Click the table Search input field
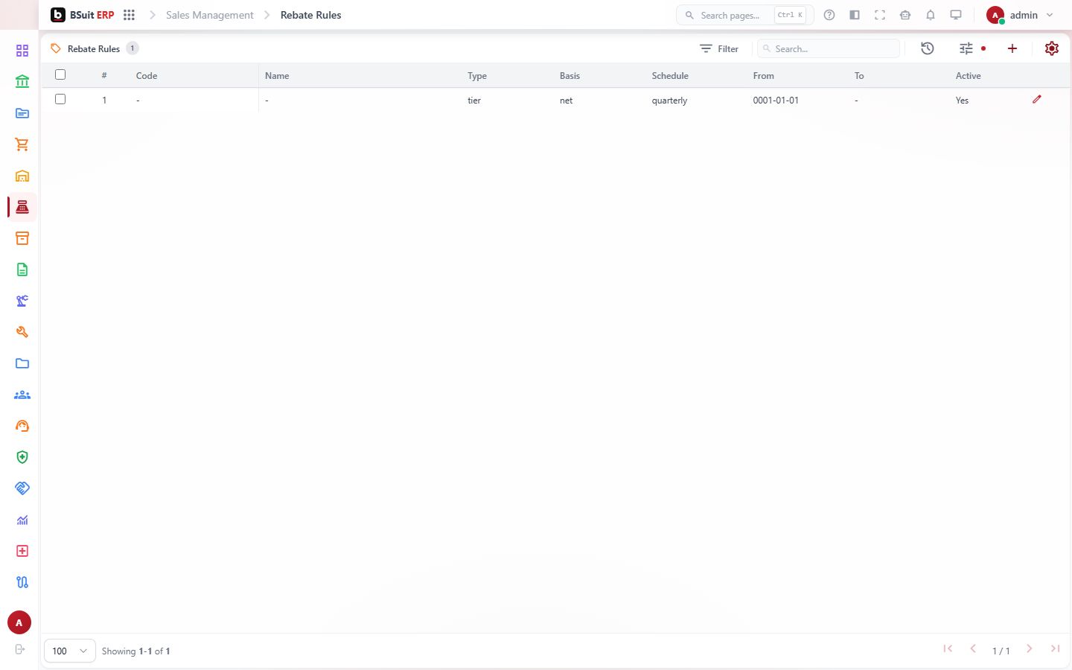The width and height of the screenshot is (1072, 670). 829,48
